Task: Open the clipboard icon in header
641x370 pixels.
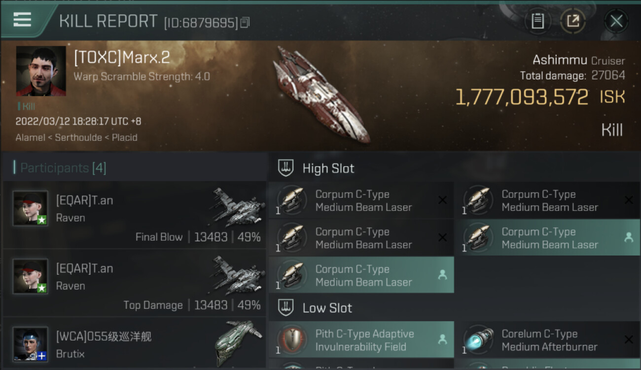Action: pyautogui.click(x=537, y=21)
